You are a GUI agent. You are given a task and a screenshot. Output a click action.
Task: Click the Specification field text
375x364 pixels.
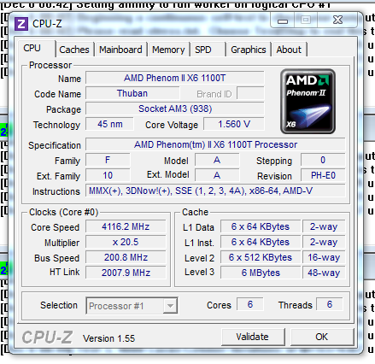coord(215,144)
